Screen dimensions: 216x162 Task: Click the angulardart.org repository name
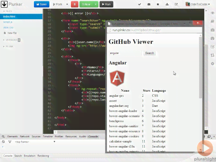pos(119,106)
